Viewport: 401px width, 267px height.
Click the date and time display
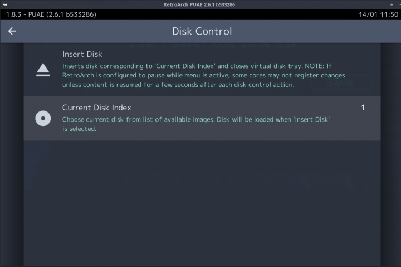(x=379, y=14)
